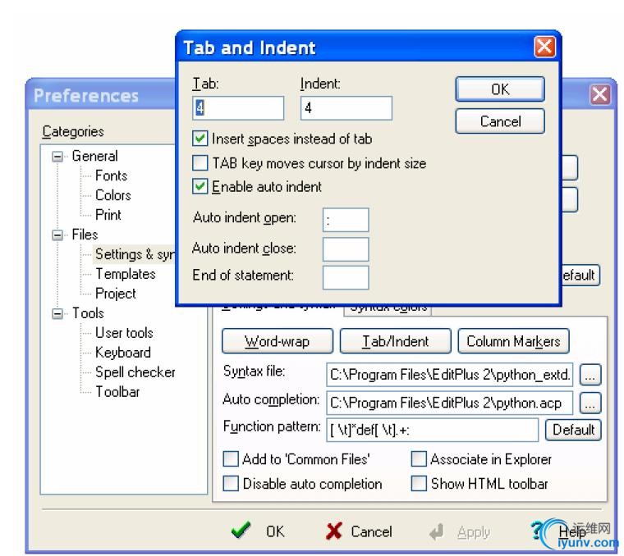Collapse the Tools category node
The width and height of the screenshot is (624, 556).
click(57, 314)
